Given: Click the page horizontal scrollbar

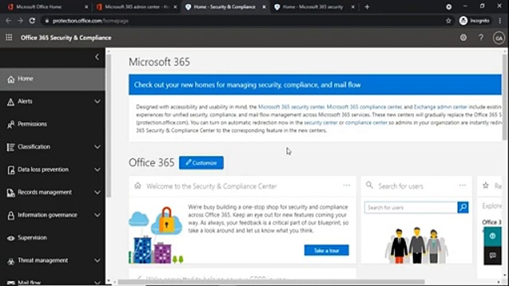Looking at the screenshot, I should coord(271,282).
